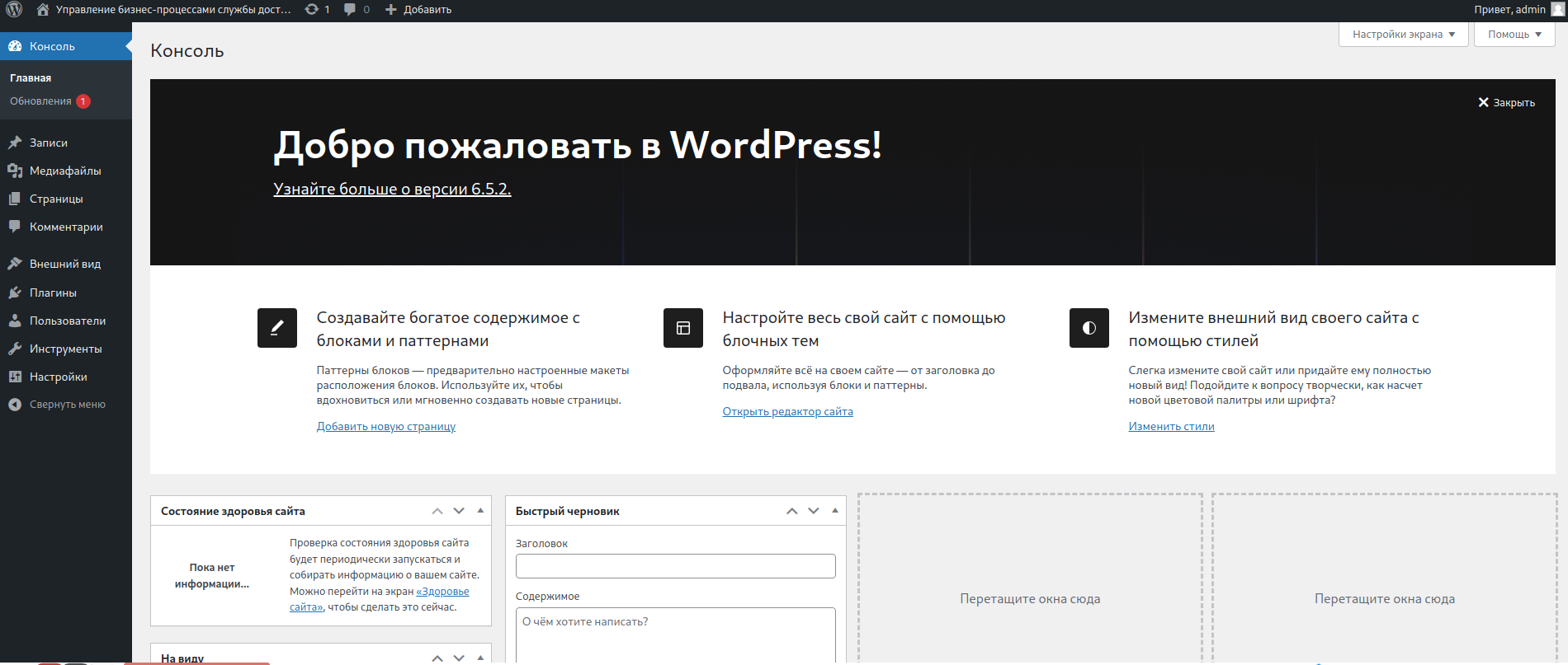
Task: Collapse the На виду widget
Action: coord(480,658)
